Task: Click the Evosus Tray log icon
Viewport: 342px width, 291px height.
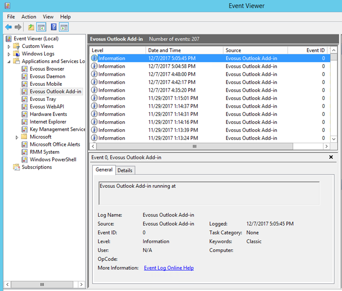Action: point(25,99)
